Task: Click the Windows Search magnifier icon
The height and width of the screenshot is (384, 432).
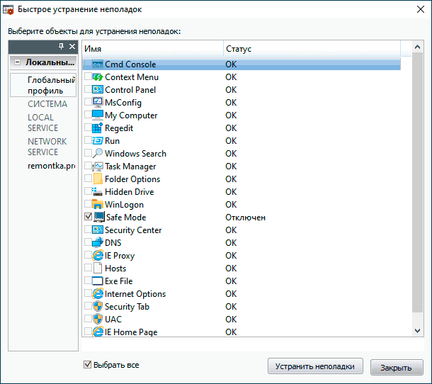Action: click(98, 153)
